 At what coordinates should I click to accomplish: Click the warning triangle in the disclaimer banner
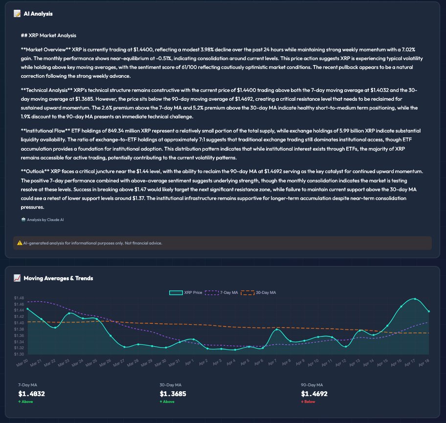[20, 243]
